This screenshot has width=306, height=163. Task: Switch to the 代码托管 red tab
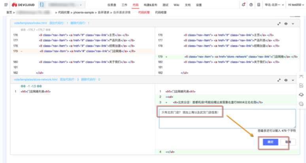click(144, 12)
